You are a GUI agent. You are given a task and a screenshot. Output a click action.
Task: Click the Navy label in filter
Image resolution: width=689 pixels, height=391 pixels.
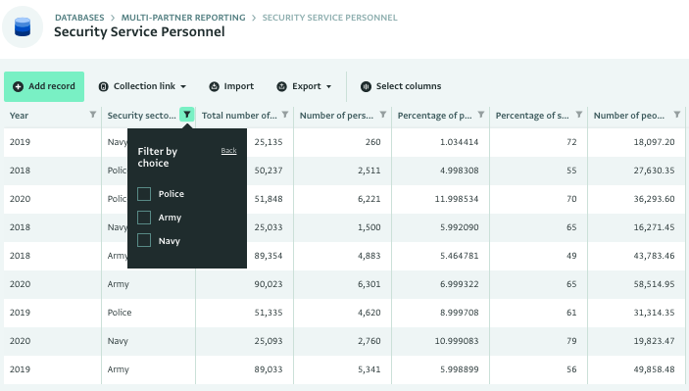pyautogui.click(x=170, y=241)
